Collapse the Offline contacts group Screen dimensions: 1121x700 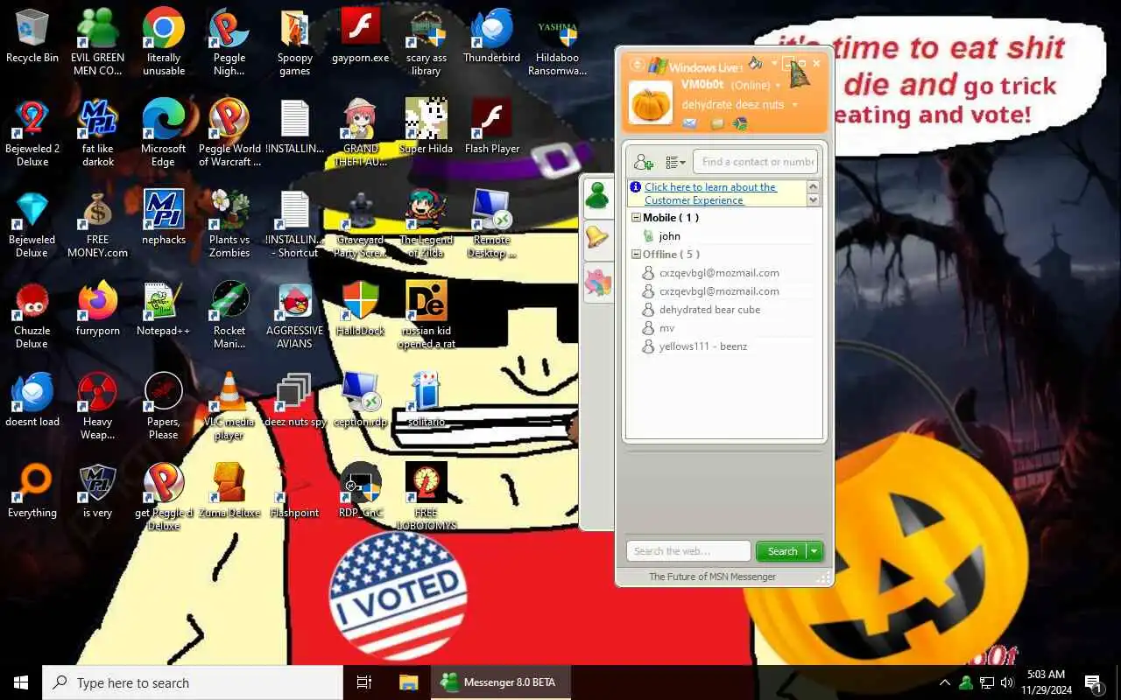pyautogui.click(x=636, y=255)
